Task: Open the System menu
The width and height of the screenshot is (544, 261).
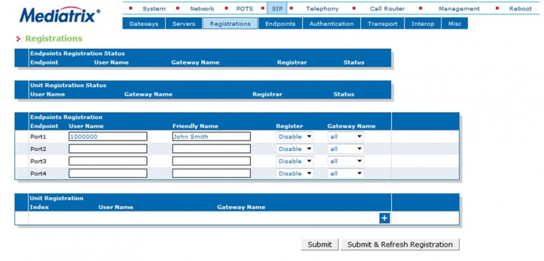Action: point(154,9)
